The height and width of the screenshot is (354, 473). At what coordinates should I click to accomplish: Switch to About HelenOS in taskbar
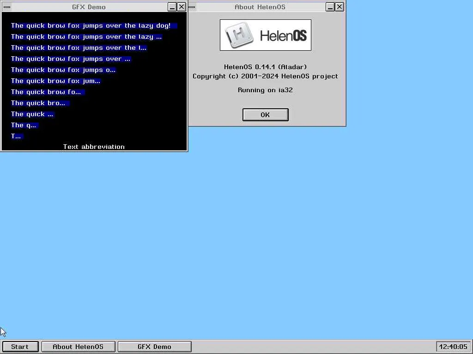coord(78,347)
